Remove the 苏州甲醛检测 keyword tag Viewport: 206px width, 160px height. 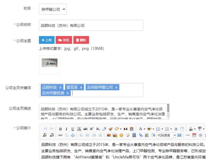pyautogui.click(x=68, y=93)
